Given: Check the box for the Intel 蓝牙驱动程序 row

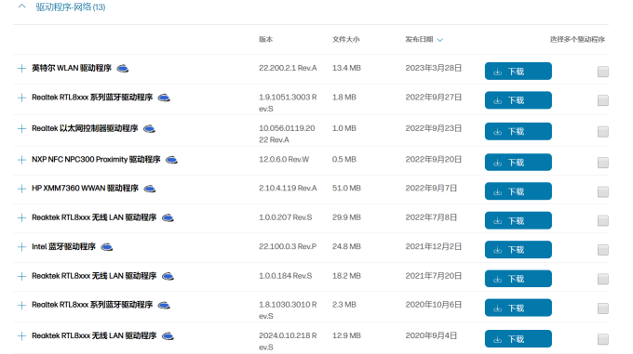Looking at the screenshot, I should click(x=602, y=250).
